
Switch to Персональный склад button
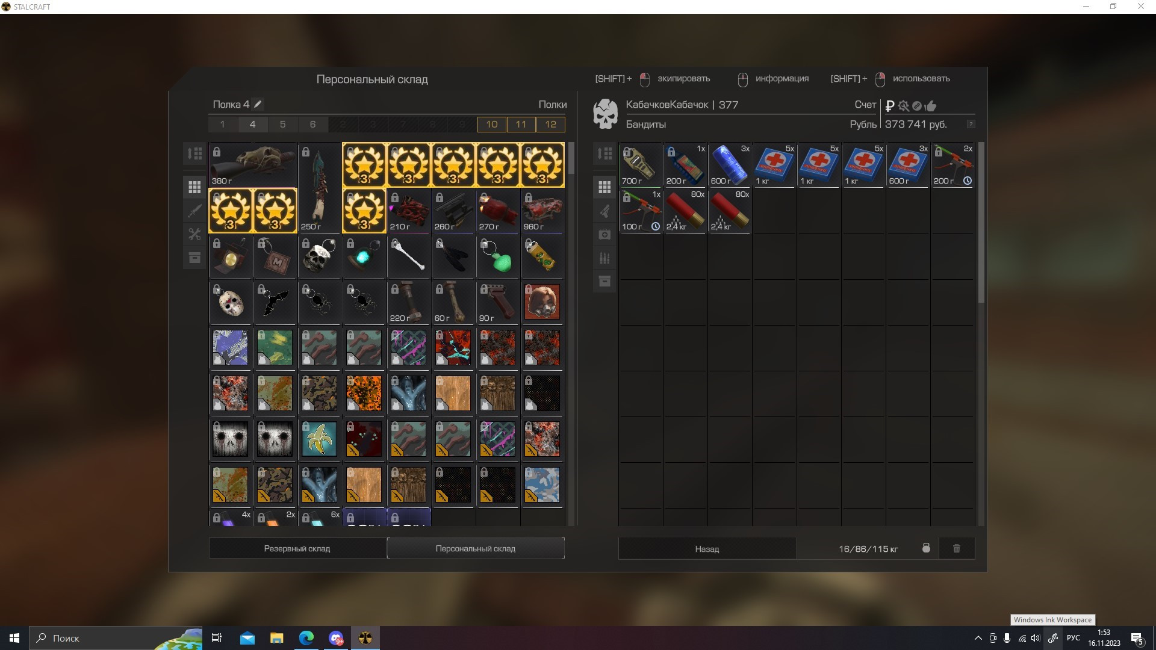pos(476,548)
